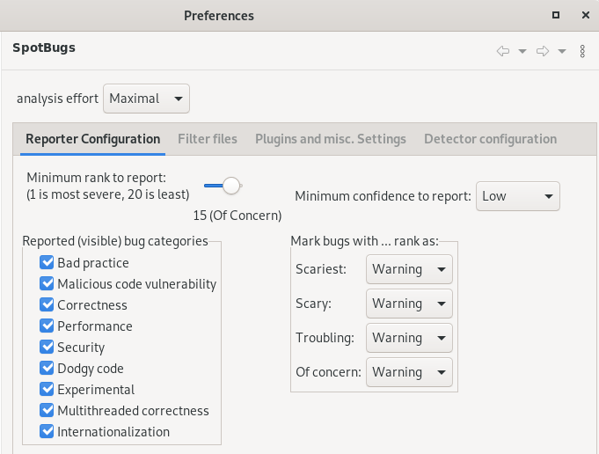Disable the Security bug category
The image size is (599, 454).
[x=47, y=347]
